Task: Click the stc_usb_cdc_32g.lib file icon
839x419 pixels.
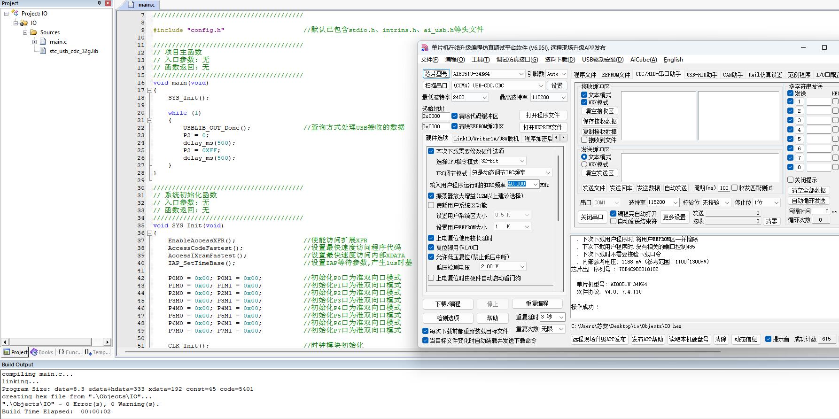Action: [x=43, y=51]
